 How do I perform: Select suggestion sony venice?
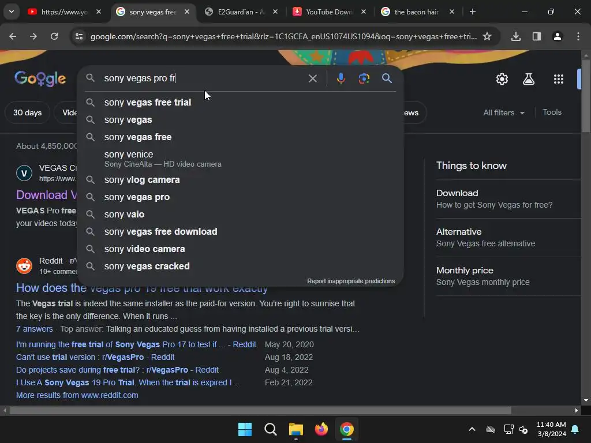[x=240, y=159]
